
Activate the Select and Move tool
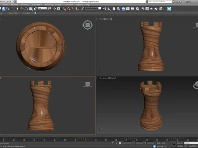point(22,9)
